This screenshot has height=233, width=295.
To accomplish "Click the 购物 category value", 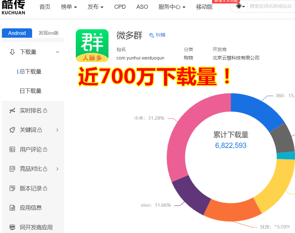I will [x=188, y=58].
